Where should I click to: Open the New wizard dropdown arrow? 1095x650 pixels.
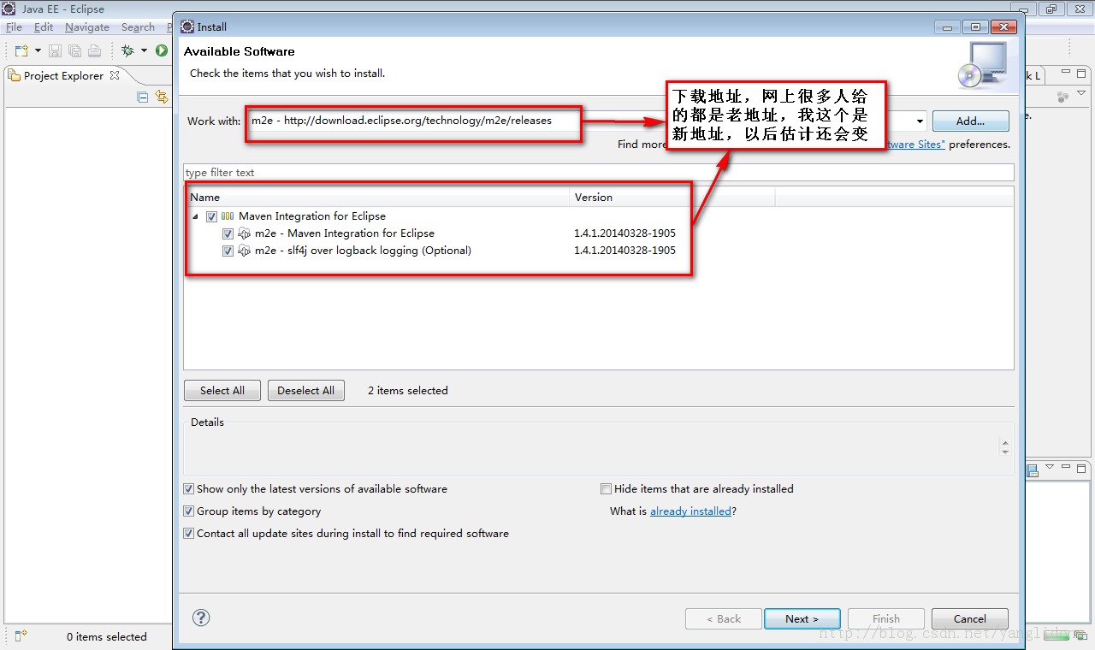pos(38,51)
